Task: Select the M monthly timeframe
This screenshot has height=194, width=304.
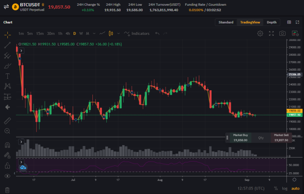Action: point(88,34)
